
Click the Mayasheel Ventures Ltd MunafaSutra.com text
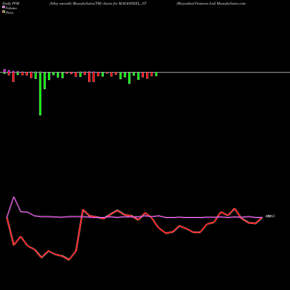(x=211, y=3)
